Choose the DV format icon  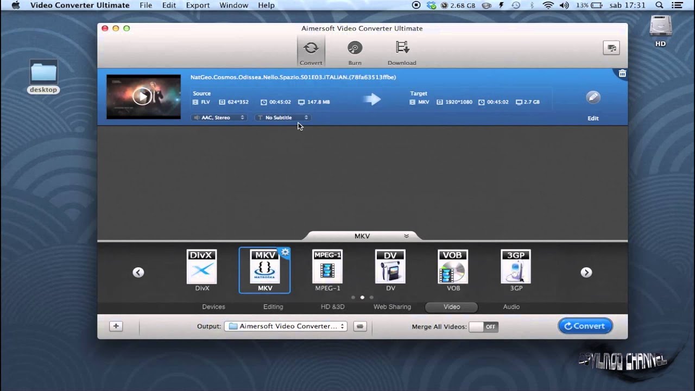click(x=390, y=267)
